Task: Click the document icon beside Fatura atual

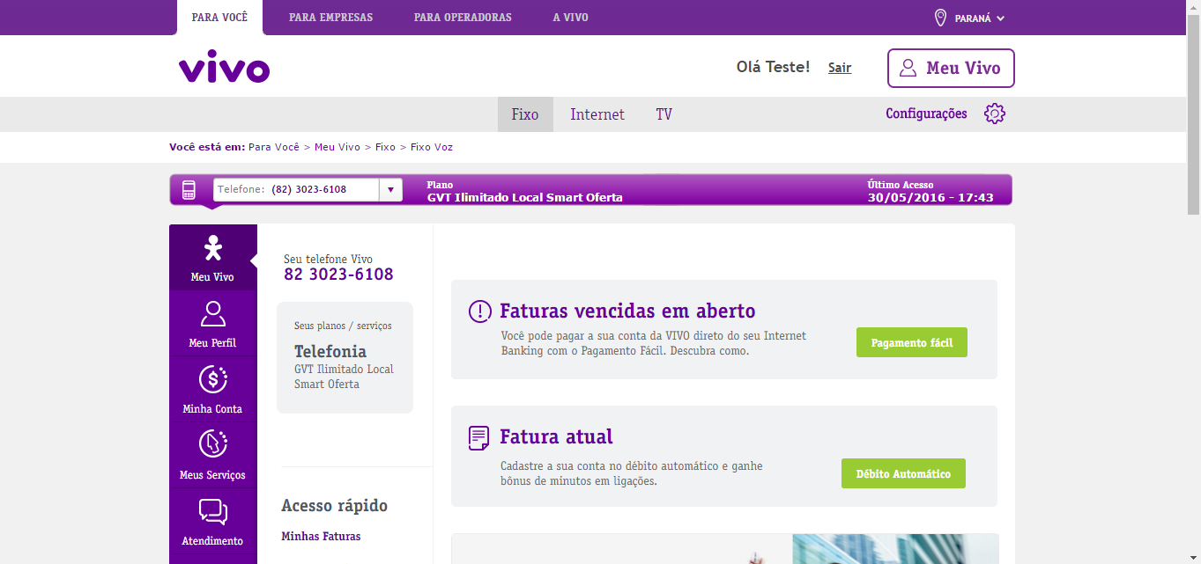Action: tap(479, 437)
